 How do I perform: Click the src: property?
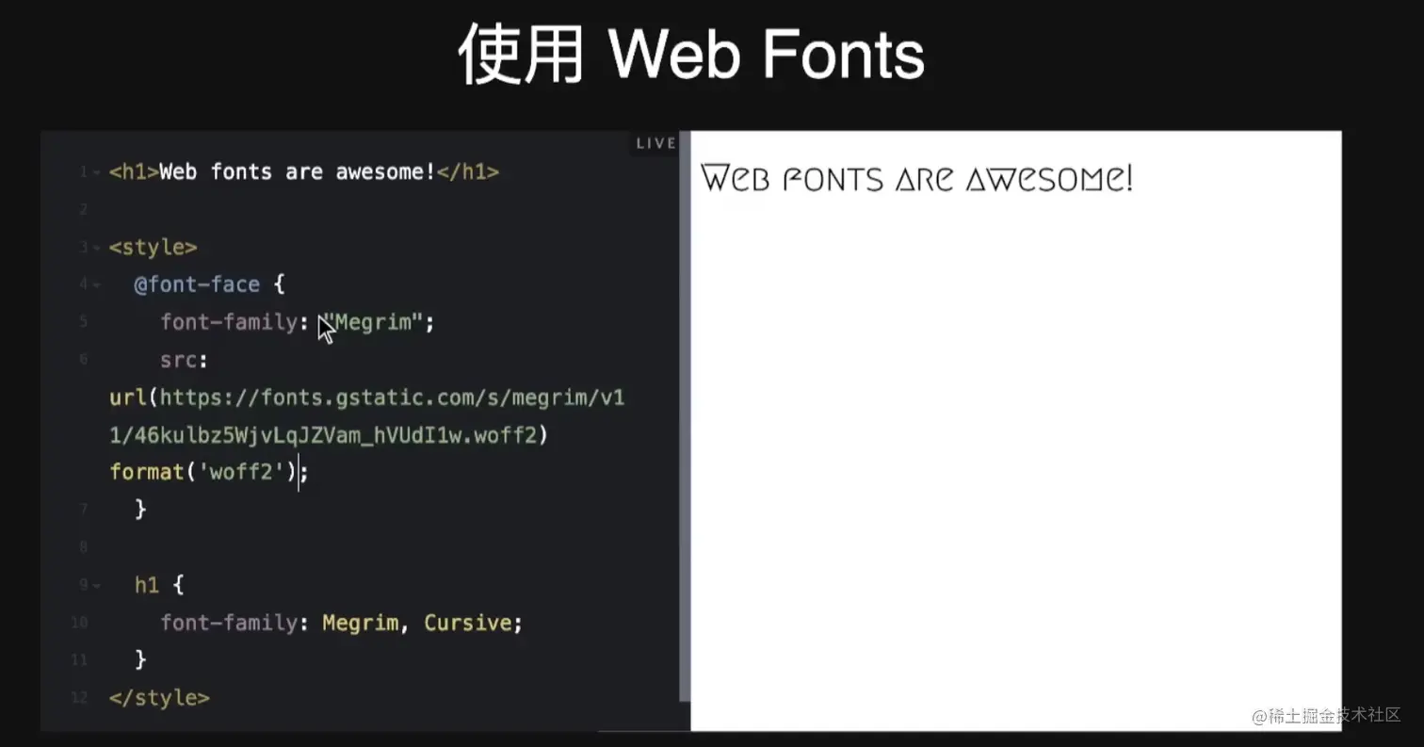pos(184,360)
